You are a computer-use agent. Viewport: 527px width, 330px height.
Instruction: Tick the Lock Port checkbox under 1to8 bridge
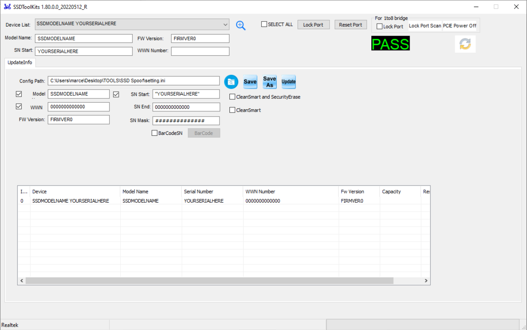click(379, 27)
